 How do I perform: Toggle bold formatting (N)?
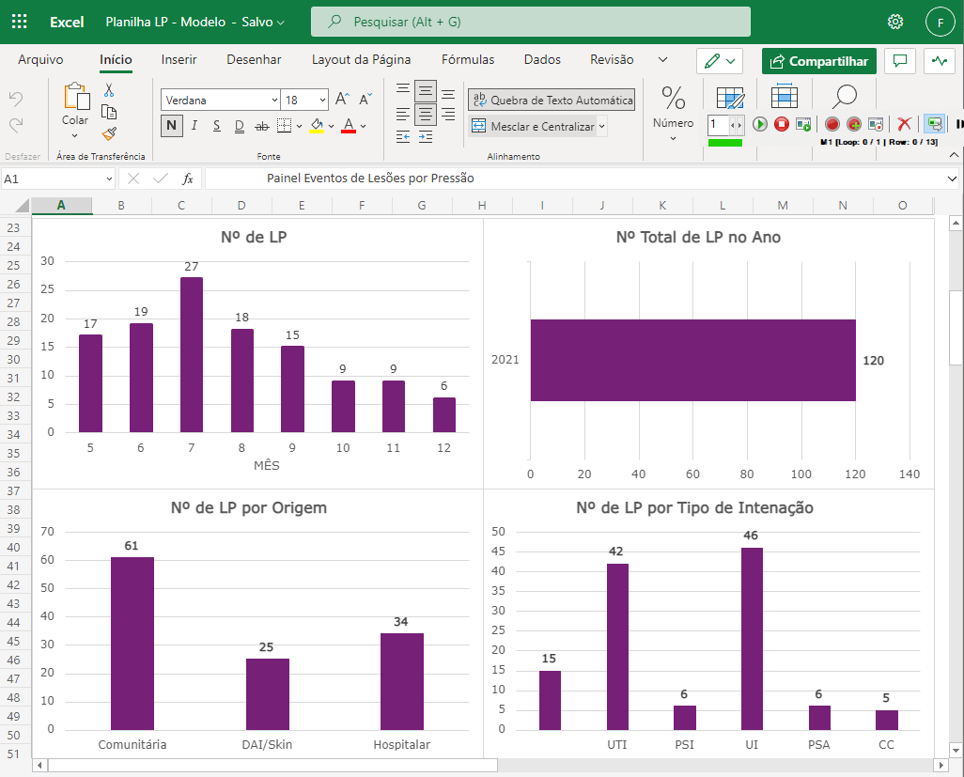click(x=172, y=126)
